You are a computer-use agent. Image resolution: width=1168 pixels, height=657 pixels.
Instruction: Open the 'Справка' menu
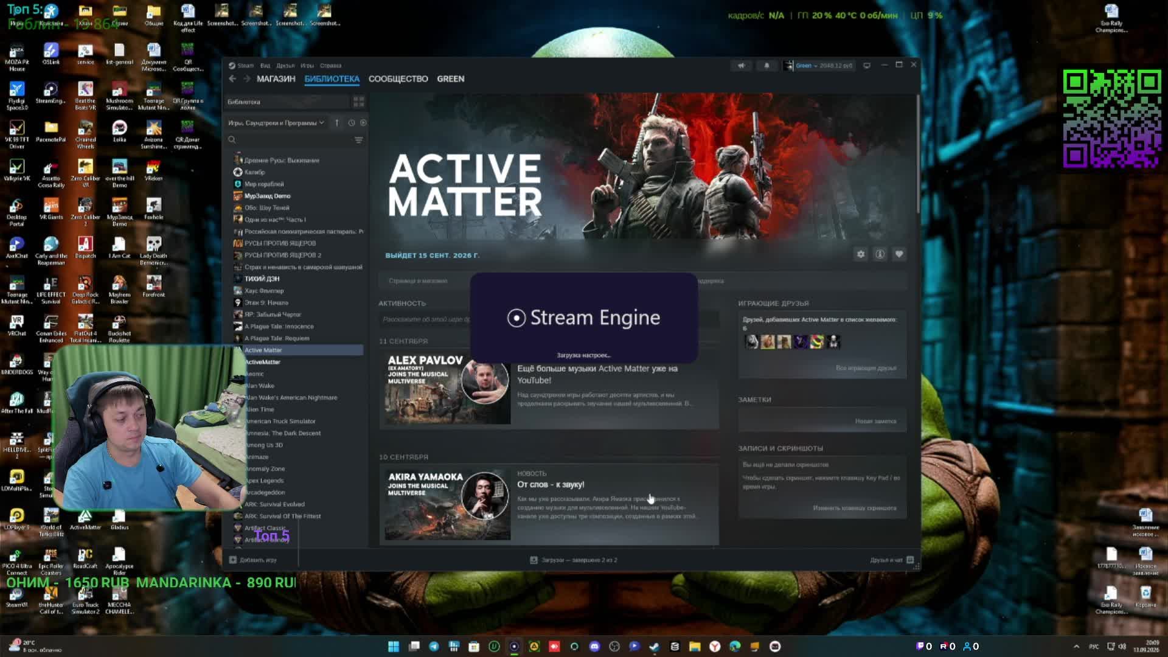[331, 66]
